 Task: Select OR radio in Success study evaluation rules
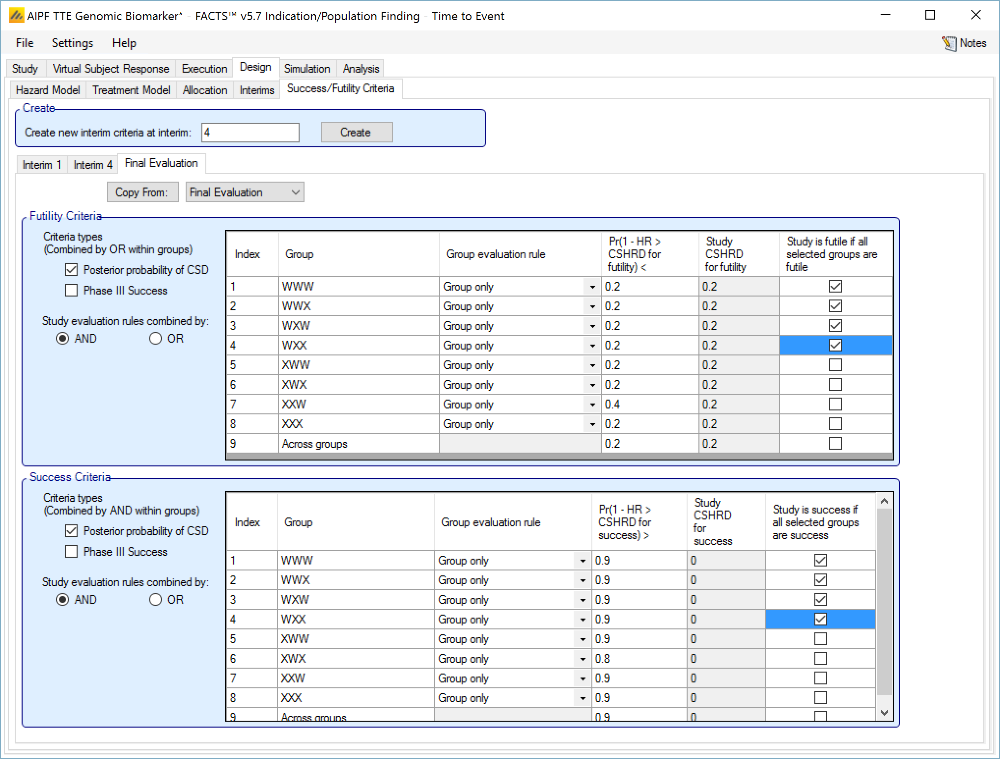(x=156, y=600)
